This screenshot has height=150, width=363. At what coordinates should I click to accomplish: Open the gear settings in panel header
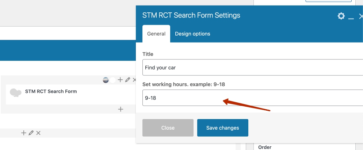(341, 16)
